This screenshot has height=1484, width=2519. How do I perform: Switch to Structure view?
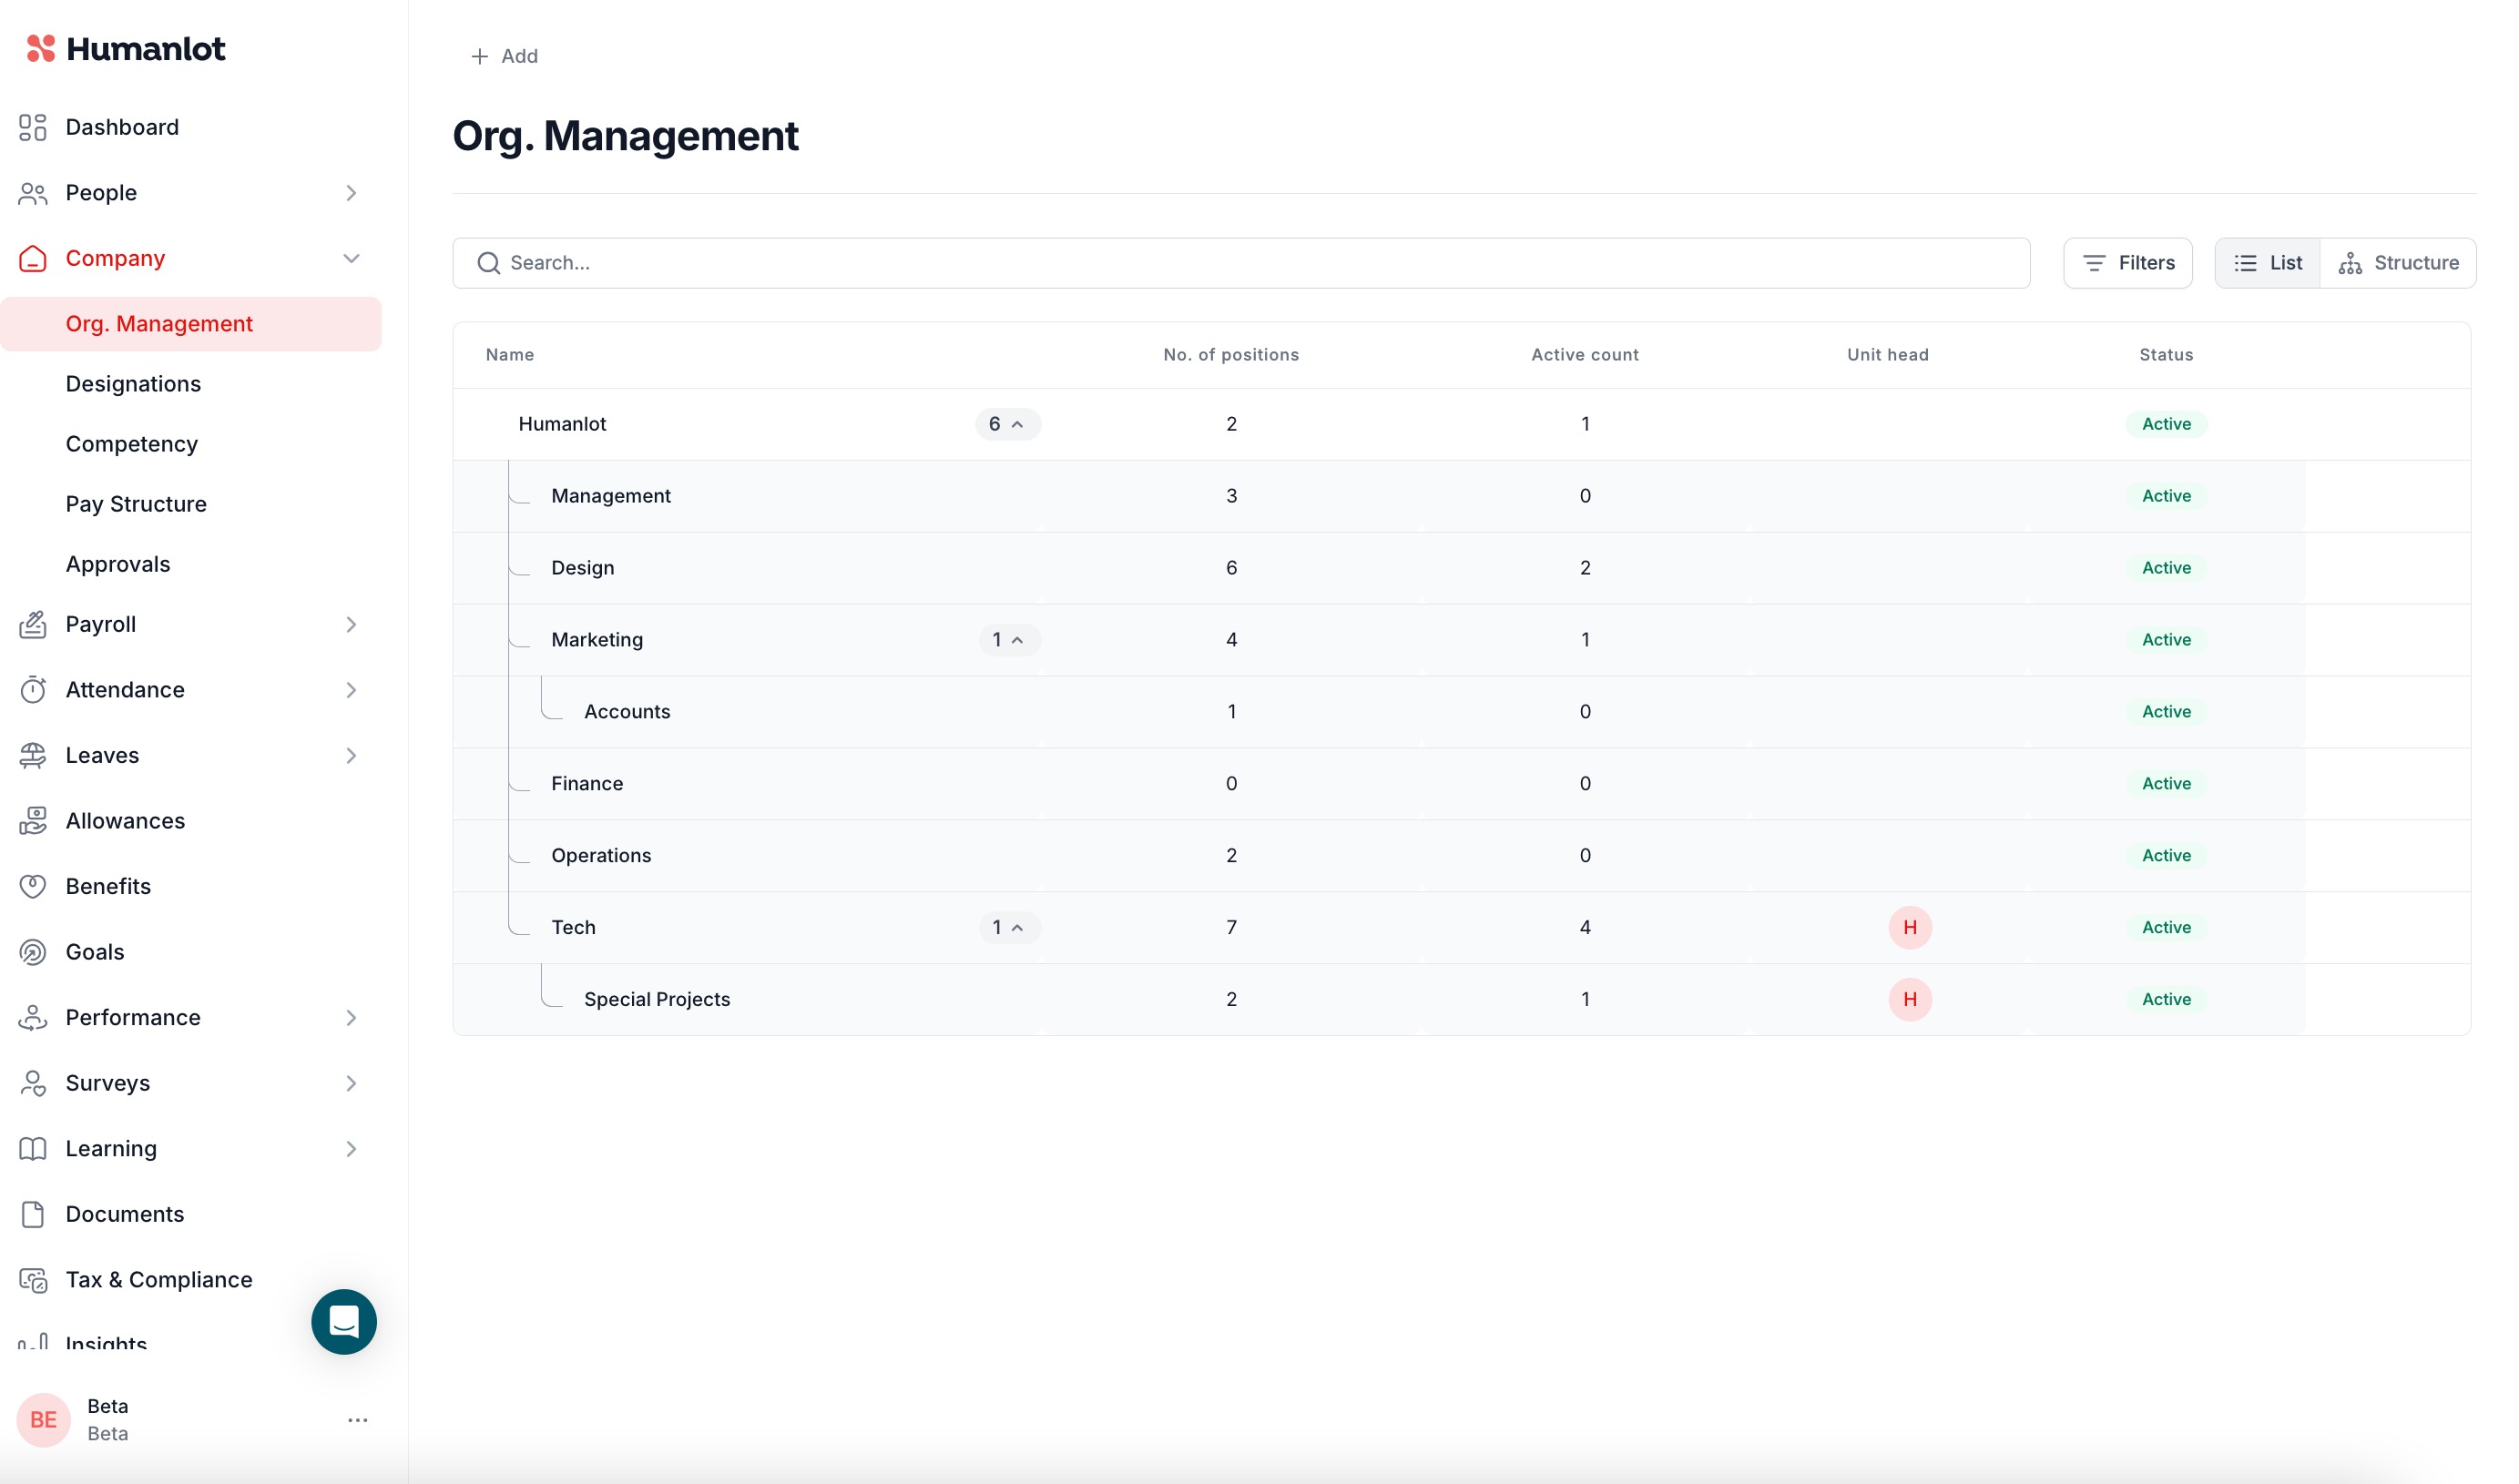[x=2398, y=263]
